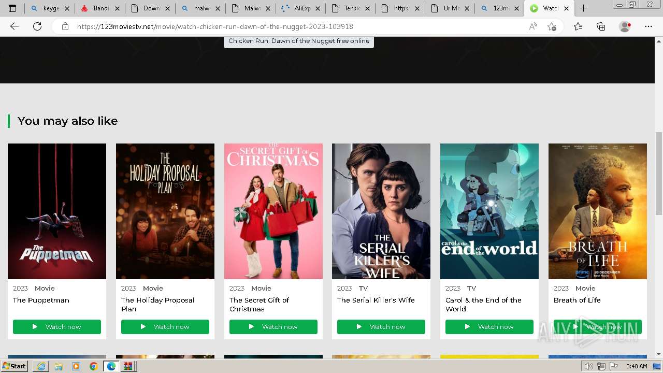Image resolution: width=663 pixels, height=373 pixels.
Task: Open the Breath of Life poster
Action: 598,211
